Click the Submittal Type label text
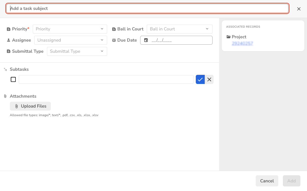This screenshot has width=307, height=191. coord(28,51)
